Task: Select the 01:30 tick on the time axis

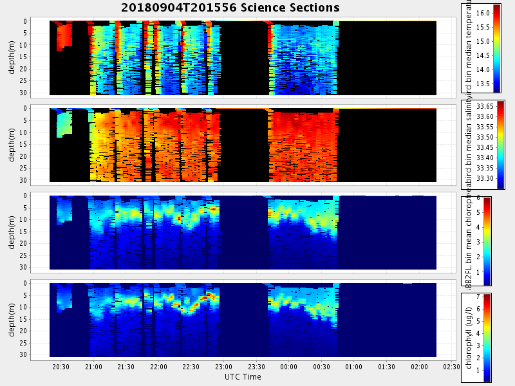Action: tap(386, 367)
